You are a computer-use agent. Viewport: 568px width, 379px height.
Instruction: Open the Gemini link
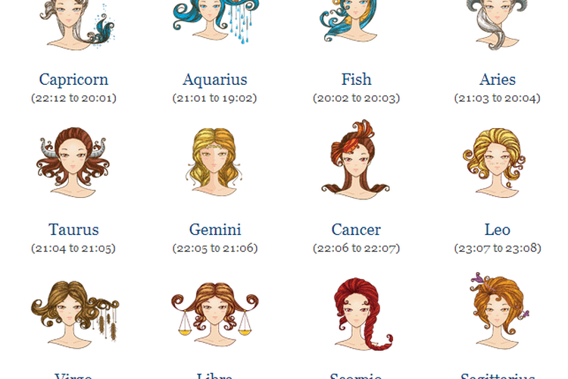point(215,230)
